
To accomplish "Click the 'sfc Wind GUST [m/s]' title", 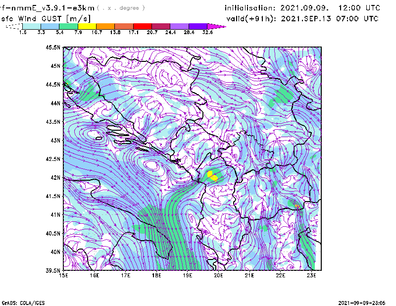I will click(x=46, y=19).
